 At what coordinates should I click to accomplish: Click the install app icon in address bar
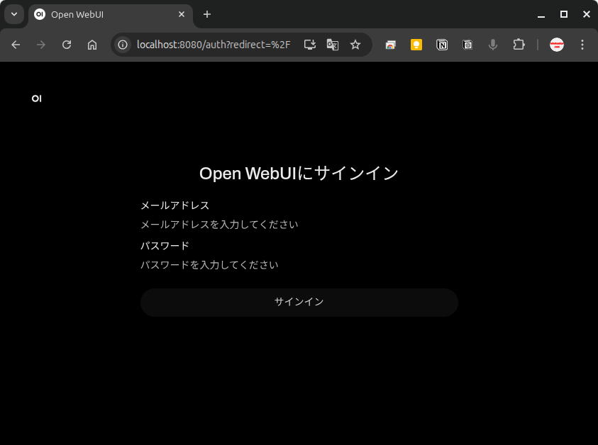309,45
